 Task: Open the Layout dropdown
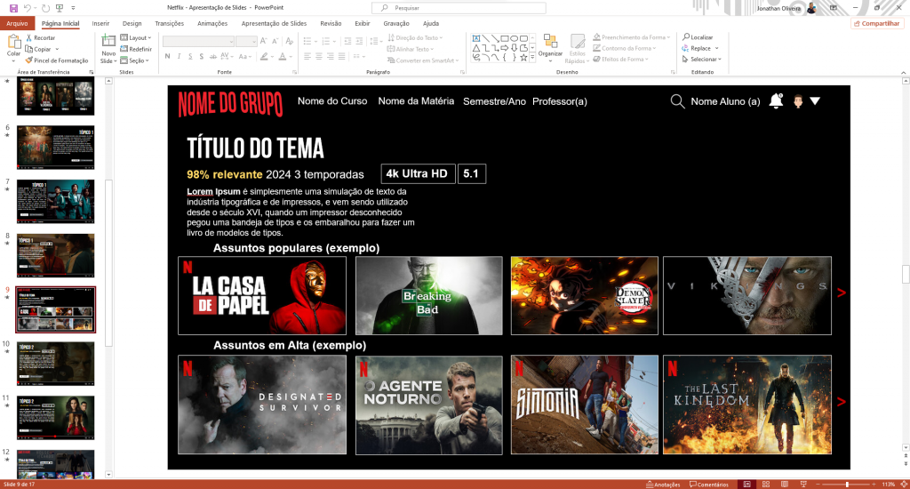[136, 37]
